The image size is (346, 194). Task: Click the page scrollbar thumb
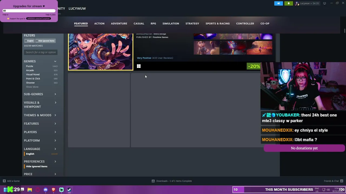pos(344,31)
